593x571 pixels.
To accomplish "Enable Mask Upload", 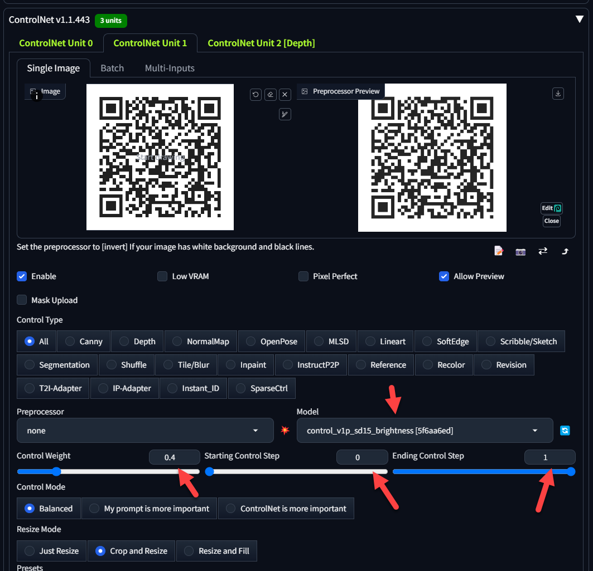I will [x=21, y=300].
